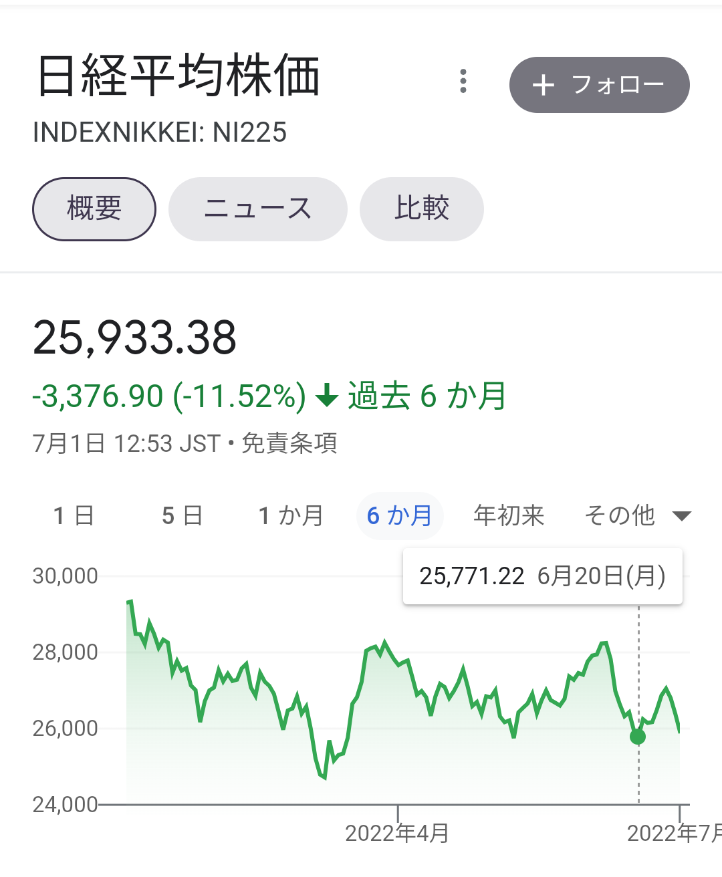Viewport: 722px width, 877px height.
Task: Open the 比較 tab
Action: click(422, 209)
